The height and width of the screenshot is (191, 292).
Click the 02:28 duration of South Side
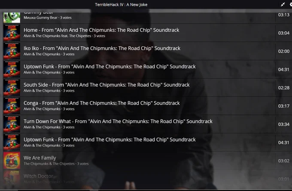(283, 88)
